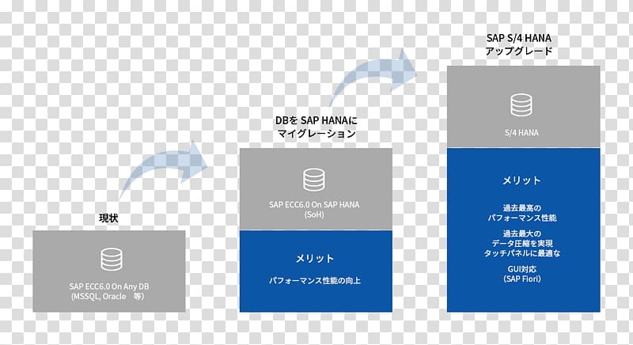Screen dimensions: 633x345
Task: Click メリット in the middle blue box
Action: (315, 259)
